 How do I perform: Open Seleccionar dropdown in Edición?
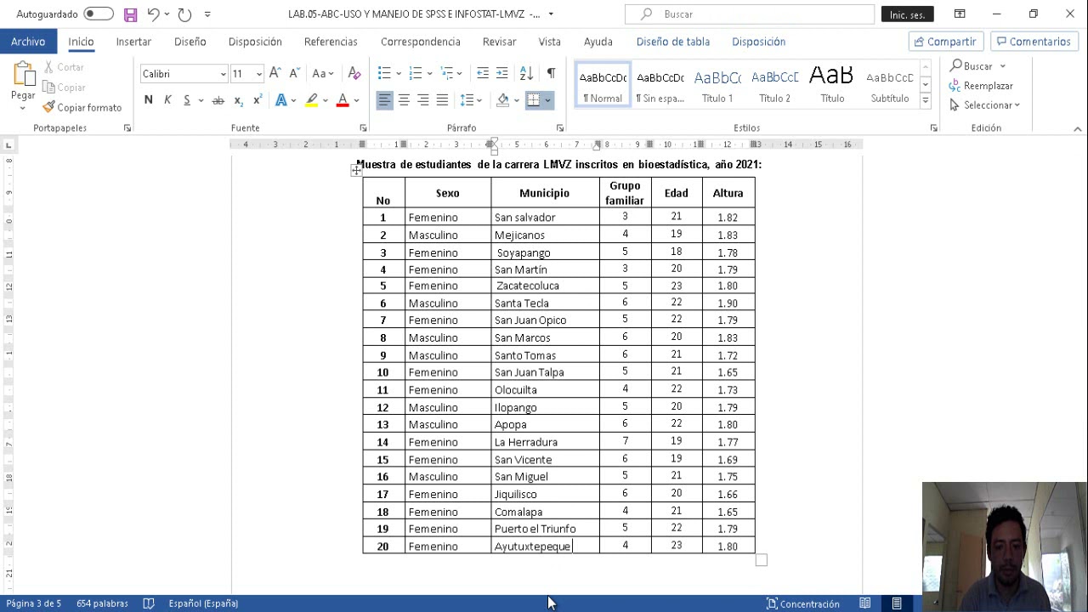tap(986, 105)
